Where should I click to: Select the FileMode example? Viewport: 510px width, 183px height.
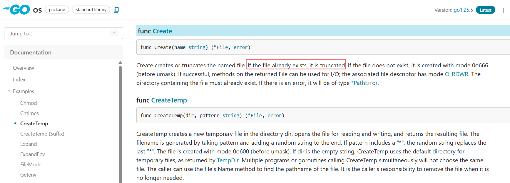click(31, 165)
